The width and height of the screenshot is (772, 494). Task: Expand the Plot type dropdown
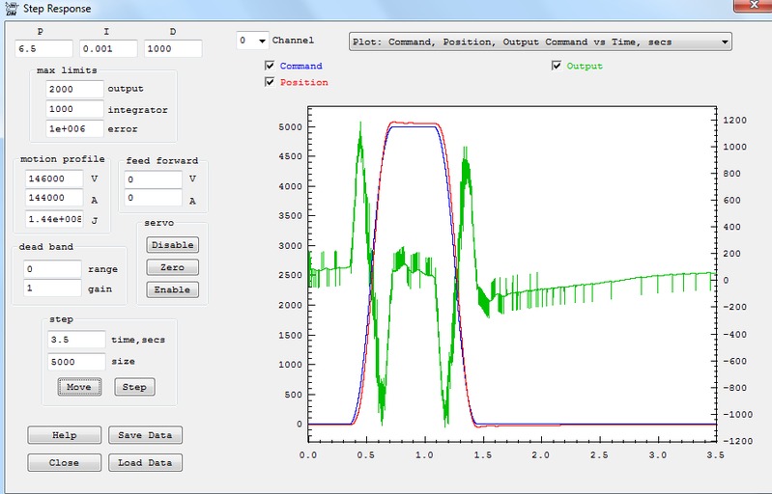538,42
